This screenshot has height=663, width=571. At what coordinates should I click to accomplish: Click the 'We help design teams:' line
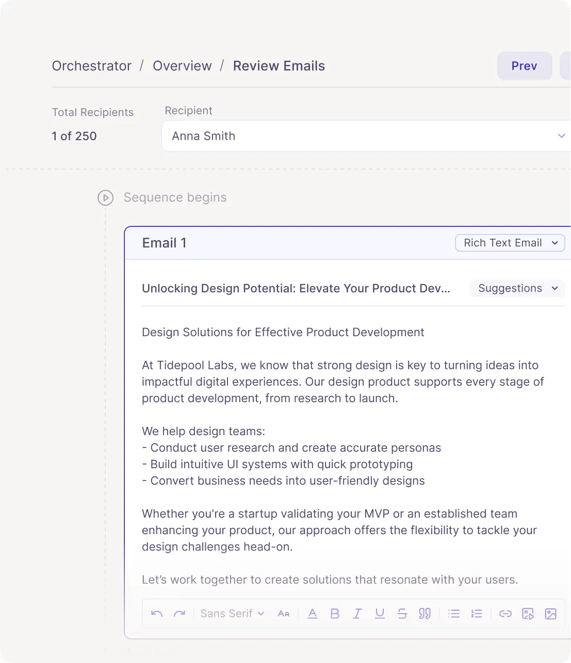[x=204, y=431]
